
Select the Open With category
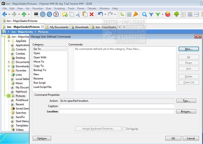click(x=40, y=57)
